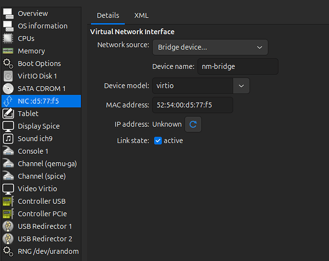The image size is (329, 261).
Task: Click the Device name input field
Action: click(x=238, y=66)
